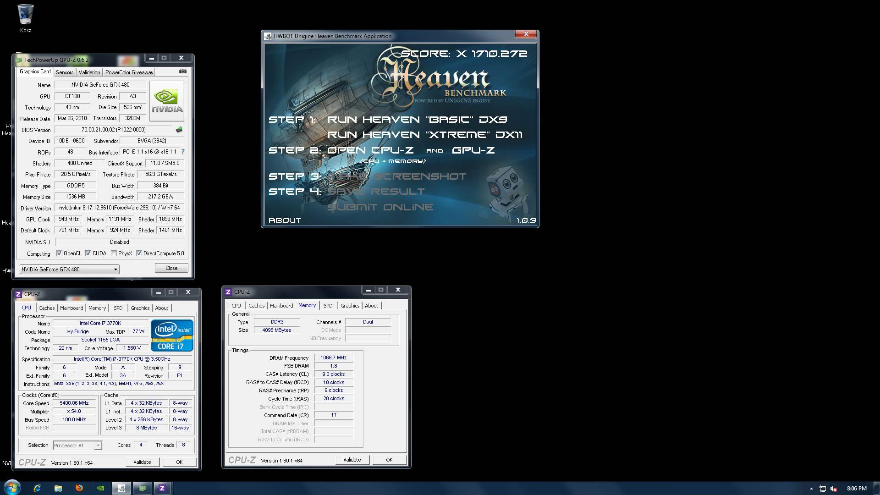
Task: Switch to CPU-Z taskbar button
Action: pos(162,488)
